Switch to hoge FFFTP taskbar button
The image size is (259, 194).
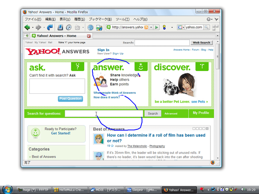click(34, 190)
